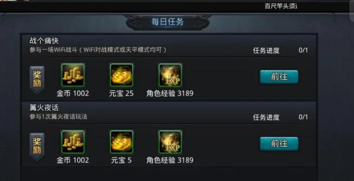The image size is (354, 181).
Task: Click gold coin reward icon for 篝火夜话
Action: (73, 142)
